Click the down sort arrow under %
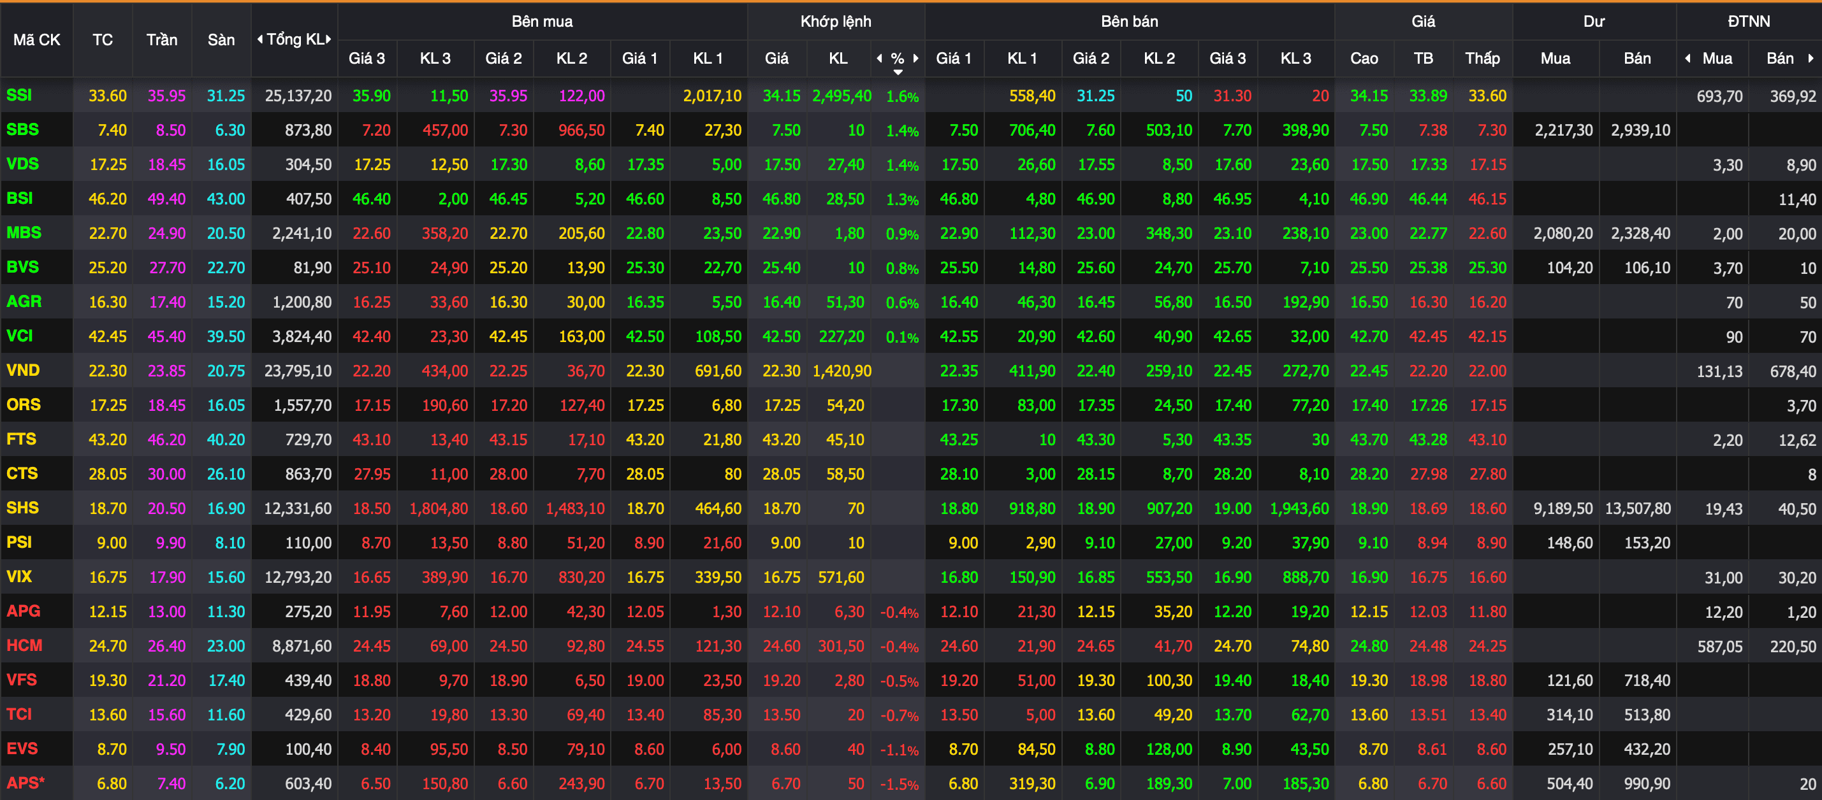Image resolution: width=1822 pixels, height=800 pixels. click(x=898, y=72)
